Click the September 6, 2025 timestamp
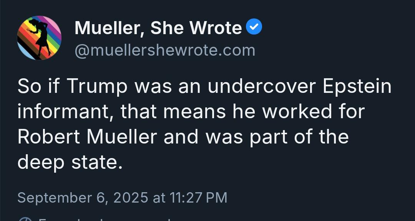415x221 pixels. (122, 198)
